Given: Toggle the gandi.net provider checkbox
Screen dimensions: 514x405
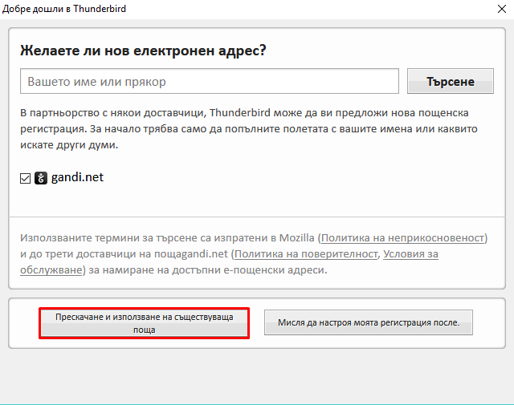Looking at the screenshot, I should click(x=25, y=178).
